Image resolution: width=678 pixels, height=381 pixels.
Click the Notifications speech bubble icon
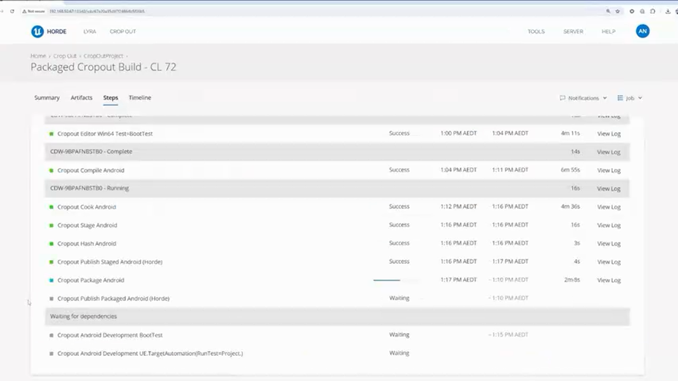point(562,98)
